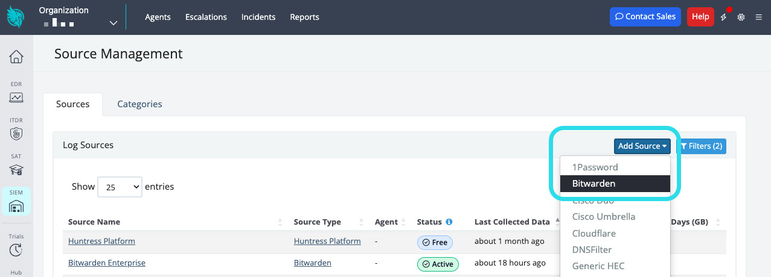Switch to the Categories tab
Screen dimensions: 771x277
pyautogui.click(x=139, y=104)
